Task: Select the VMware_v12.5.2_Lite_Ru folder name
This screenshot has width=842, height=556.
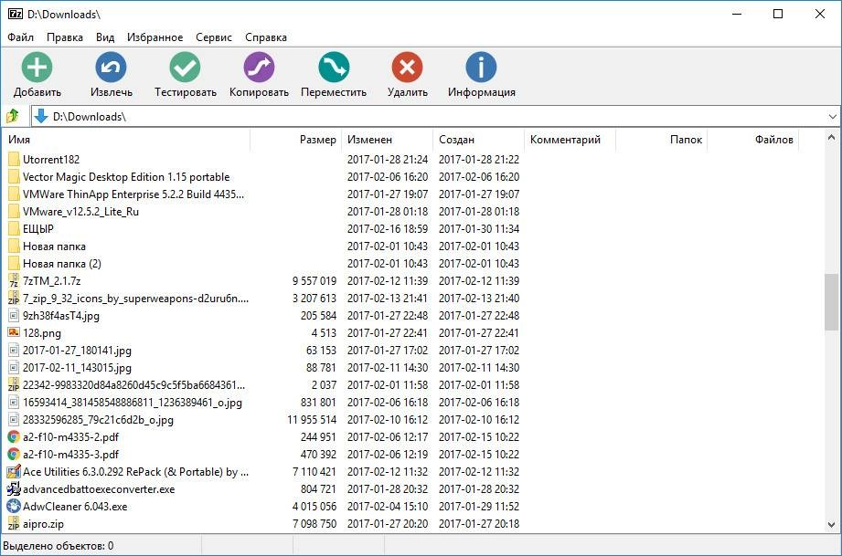Action: [80, 212]
